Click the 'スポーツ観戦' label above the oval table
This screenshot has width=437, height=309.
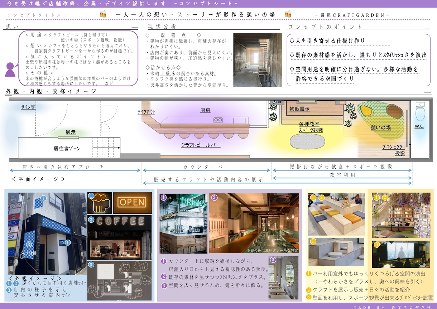[311, 130]
